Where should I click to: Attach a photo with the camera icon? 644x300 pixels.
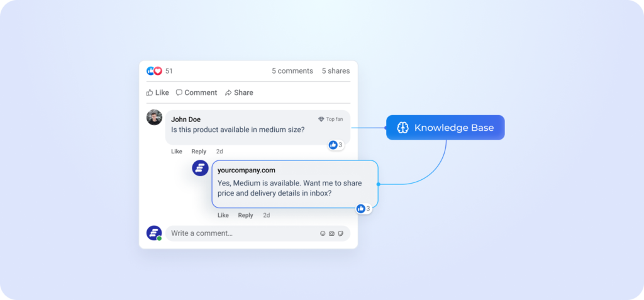click(331, 233)
